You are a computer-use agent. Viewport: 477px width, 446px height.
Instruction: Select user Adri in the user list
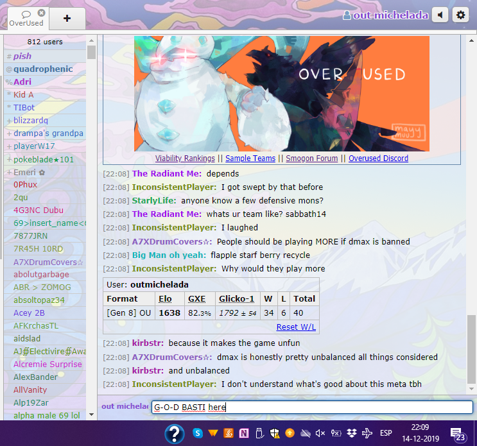click(x=45, y=81)
